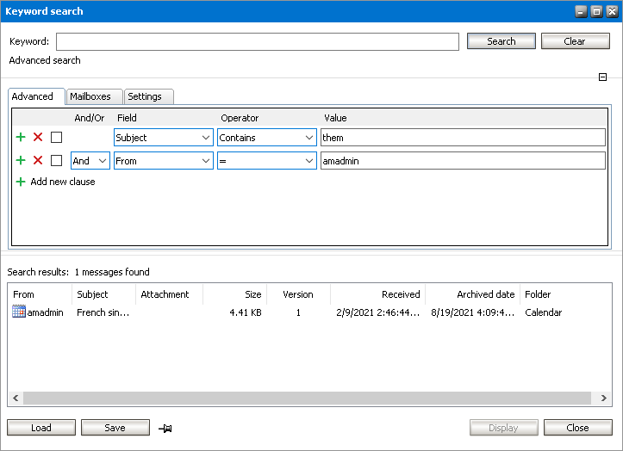
Task: Open the Operator dropdown showing Contains
Action: [x=267, y=137]
